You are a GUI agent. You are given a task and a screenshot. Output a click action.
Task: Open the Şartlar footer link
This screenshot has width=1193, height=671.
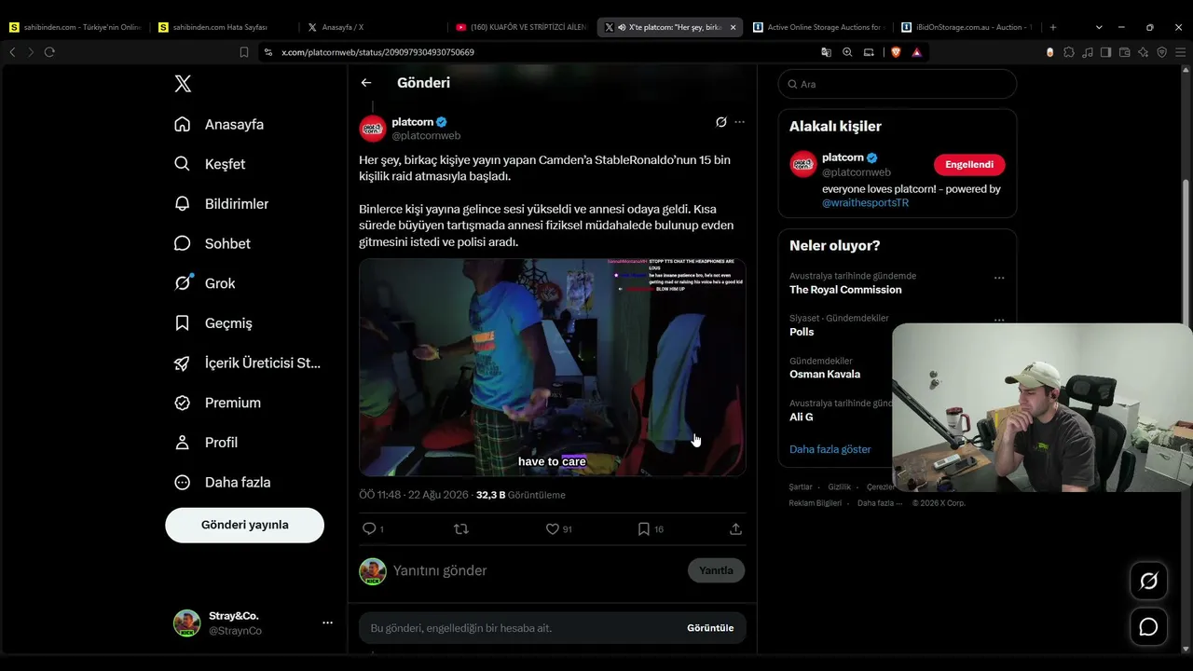(801, 486)
